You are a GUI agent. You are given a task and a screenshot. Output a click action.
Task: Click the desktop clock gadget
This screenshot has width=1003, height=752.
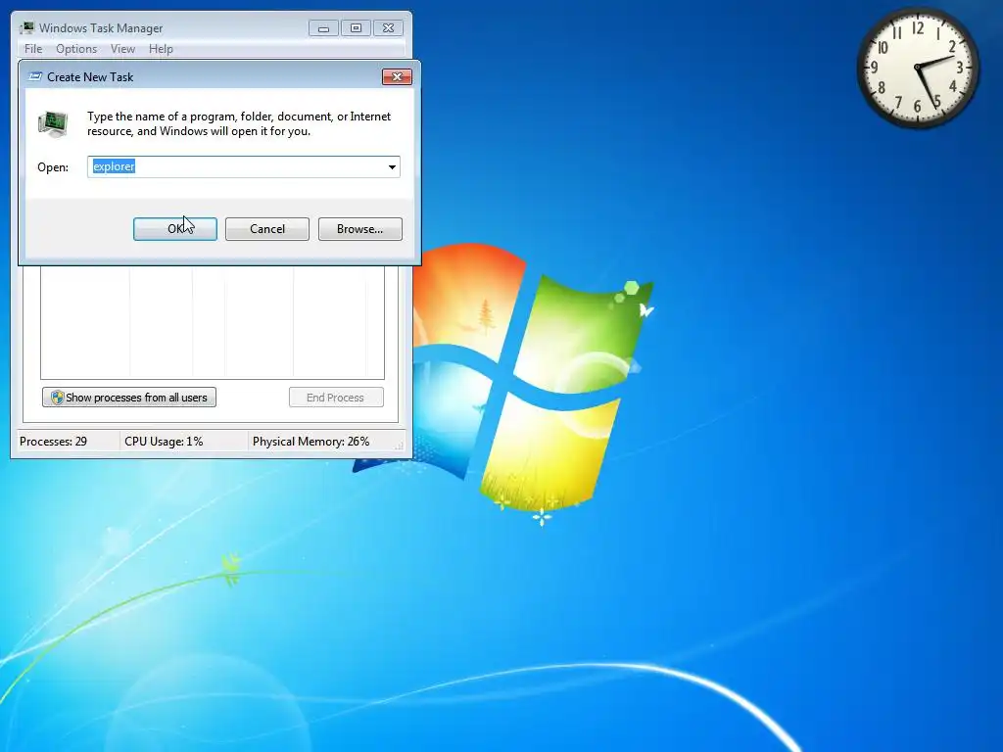coord(917,68)
